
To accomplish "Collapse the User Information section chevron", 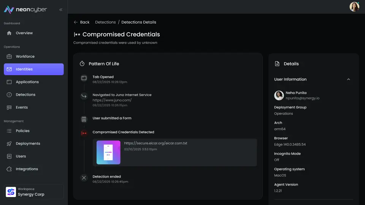I will point(348,79).
